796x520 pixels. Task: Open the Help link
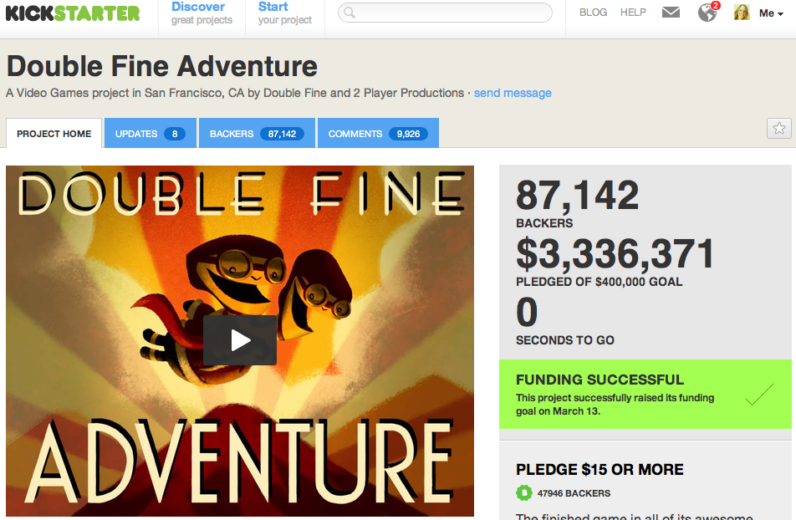pyautogui.click(x=633, y=13)
